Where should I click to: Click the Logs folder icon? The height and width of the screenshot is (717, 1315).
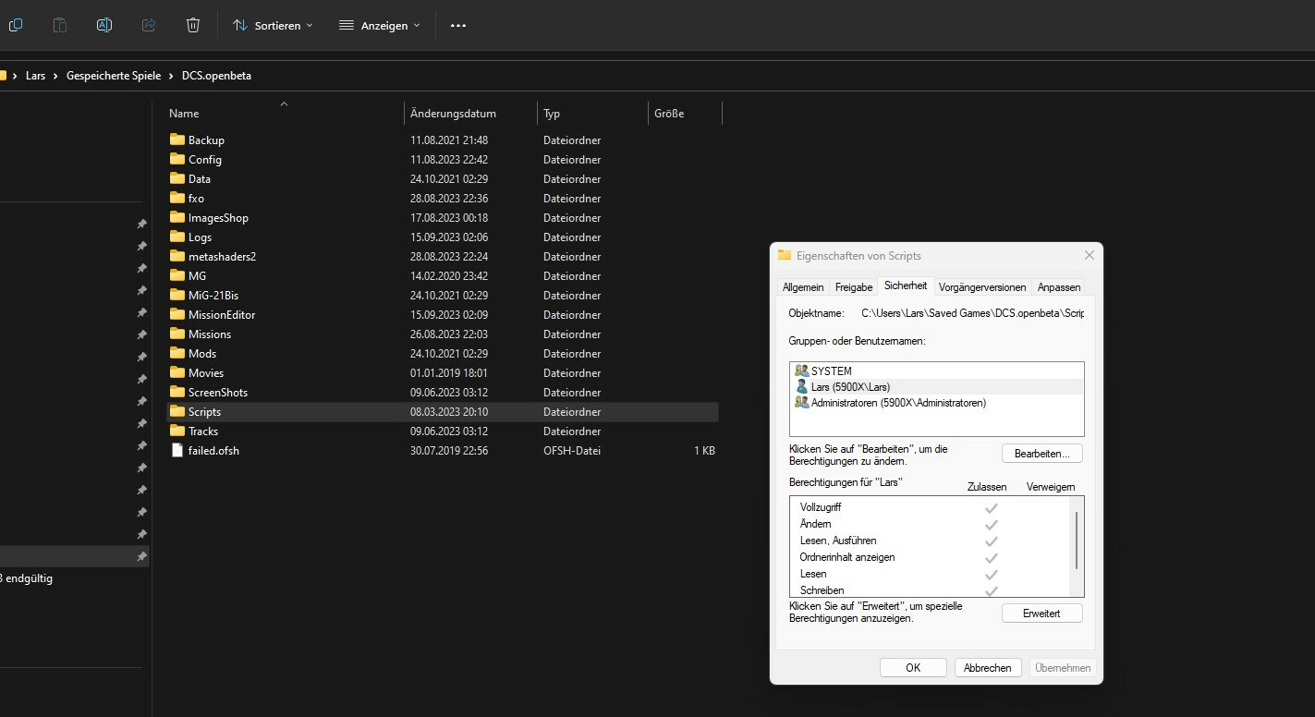pos(178,237)
